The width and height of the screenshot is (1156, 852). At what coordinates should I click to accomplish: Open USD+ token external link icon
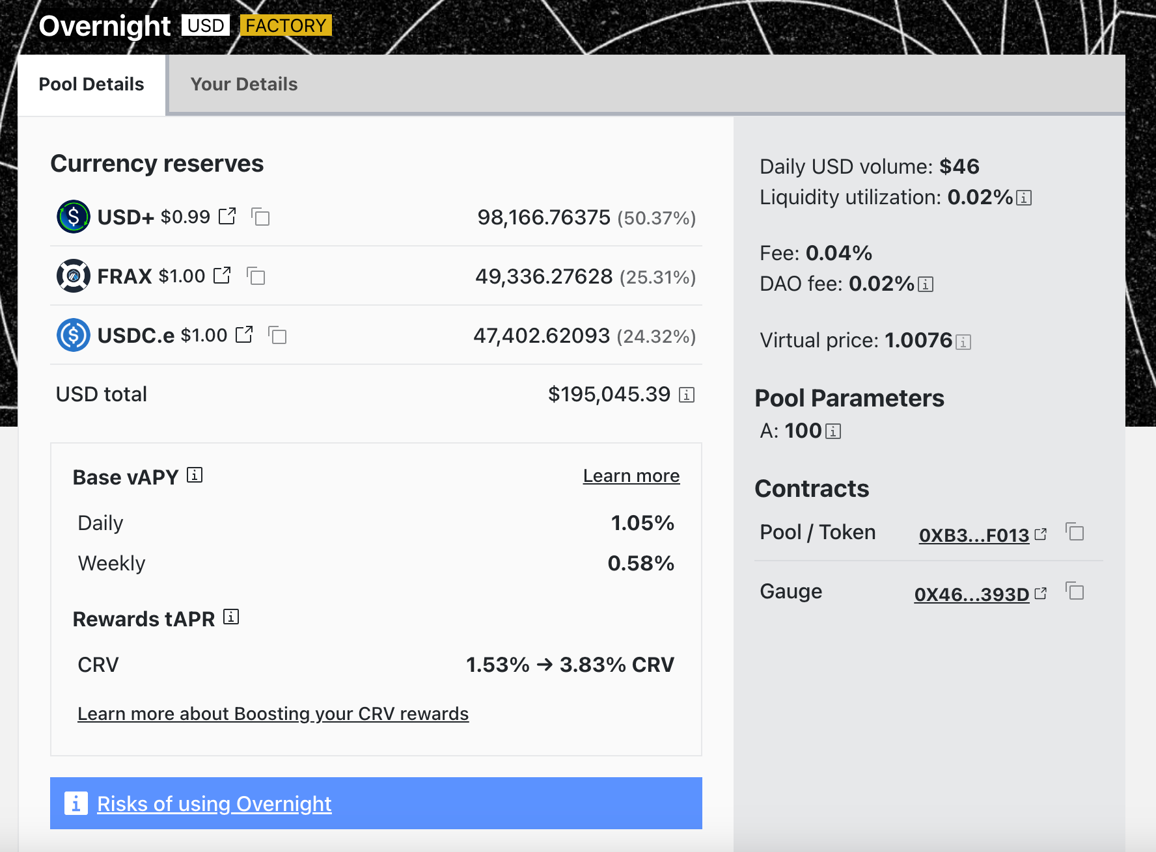pos(227,216)
